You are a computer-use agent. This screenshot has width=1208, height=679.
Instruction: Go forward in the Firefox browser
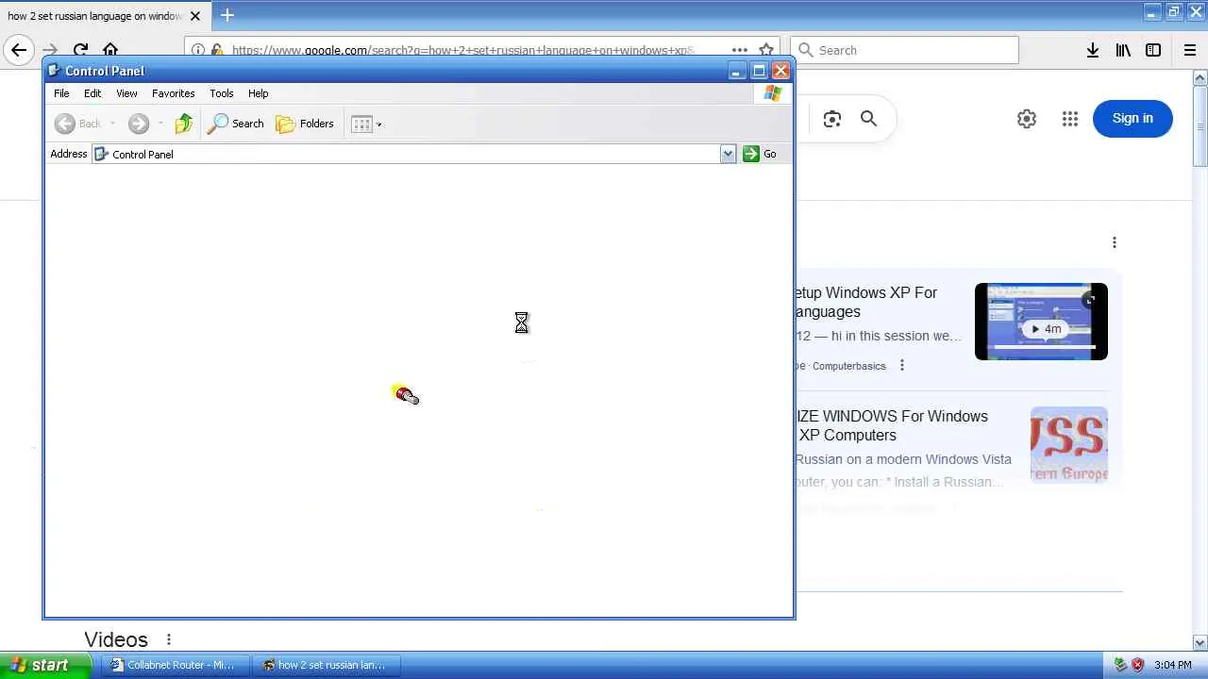click(50, 50)
